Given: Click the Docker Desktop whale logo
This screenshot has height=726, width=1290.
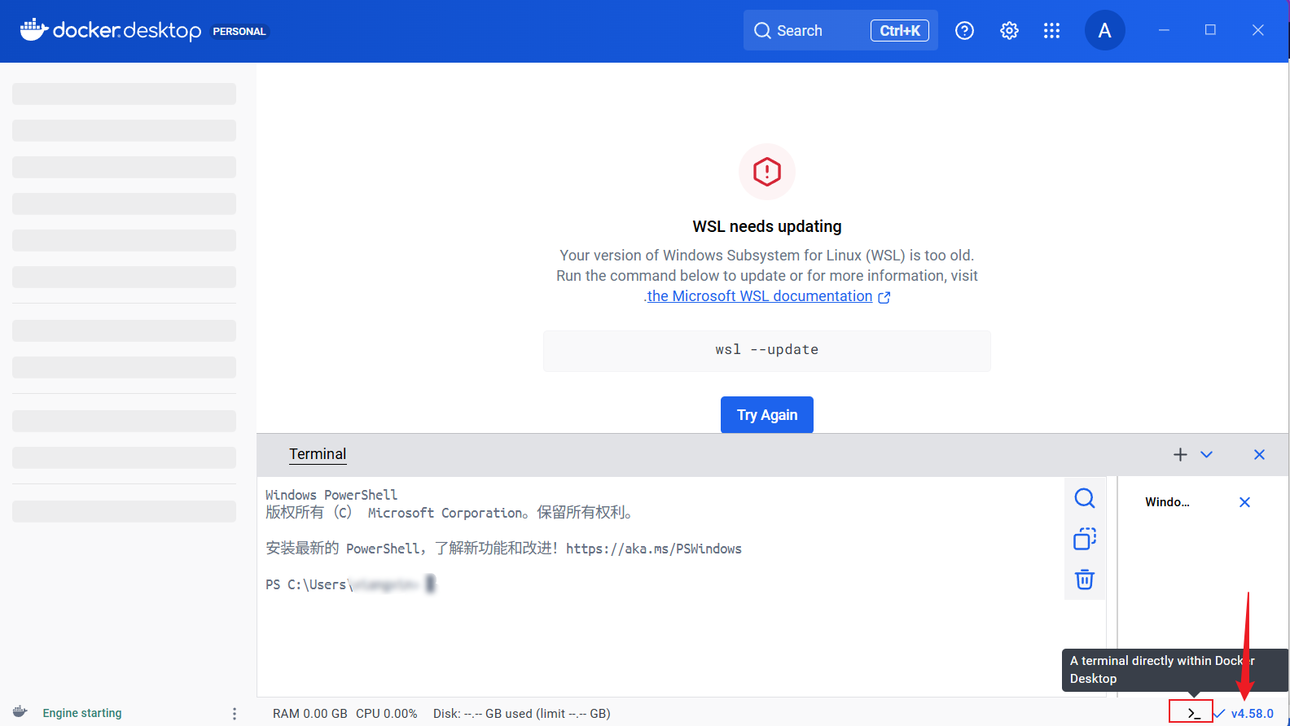Looking at the screenshot, I should coord(34,30).
